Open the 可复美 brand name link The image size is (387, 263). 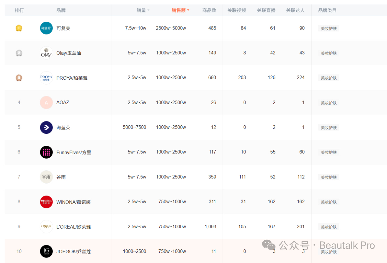click(63, 28)
